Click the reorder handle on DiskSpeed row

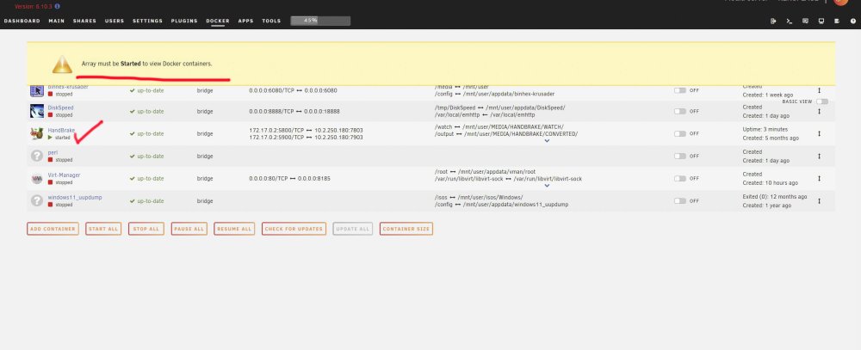819,111
